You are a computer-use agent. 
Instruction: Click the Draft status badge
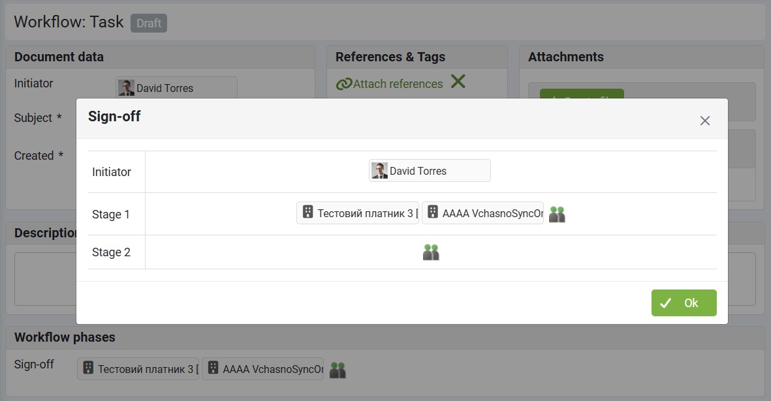[x=149, y=23]
